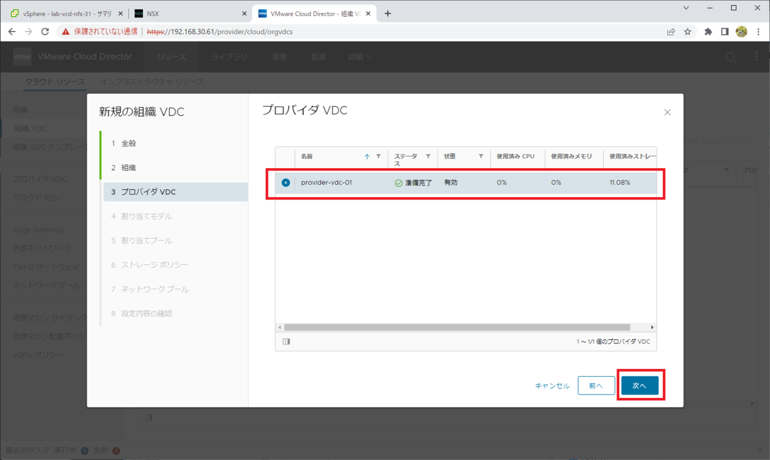
Task: Open the column chooser icon in grid footer
Action: pos(286,341)
